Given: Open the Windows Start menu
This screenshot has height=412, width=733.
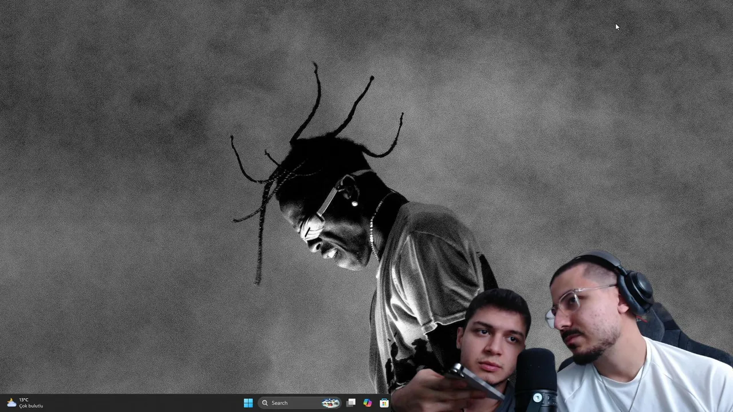Looking at the screenshot, I should pyautogui.click(x=248, y=403).
